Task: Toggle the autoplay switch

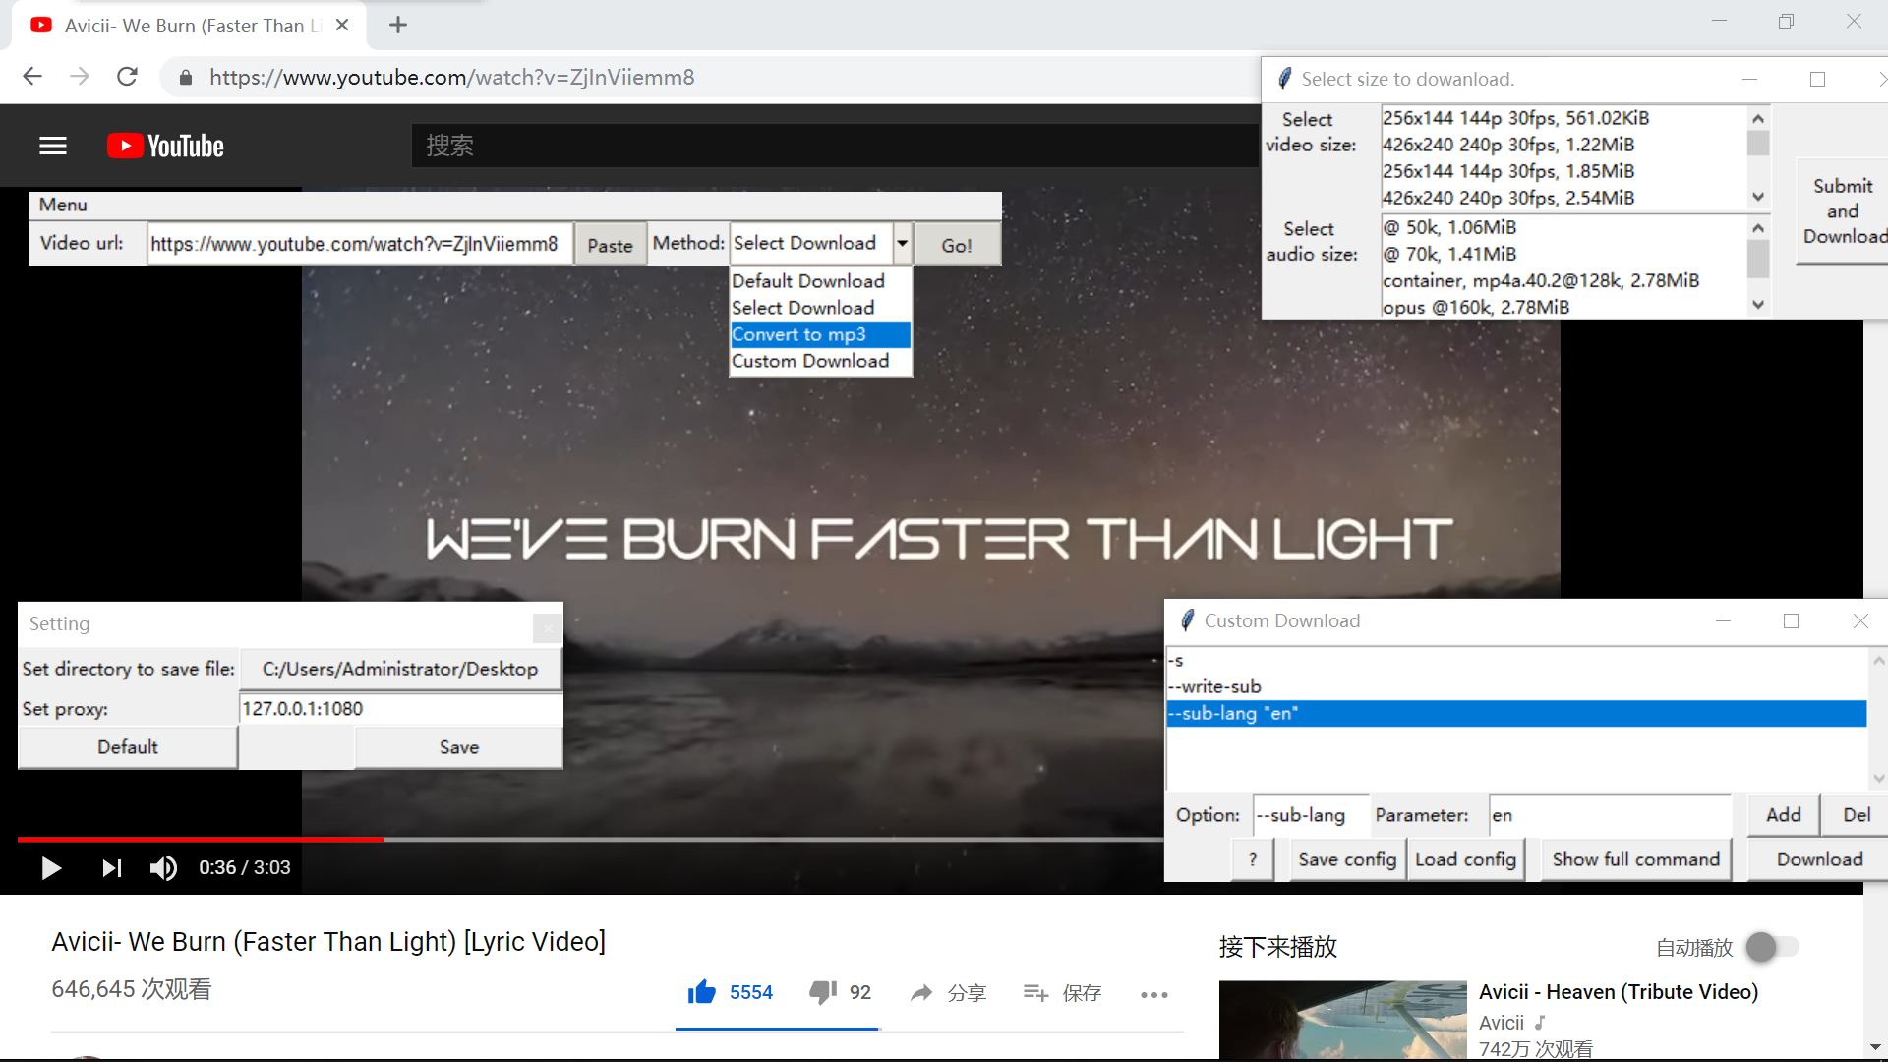Action: tap(1771, 947)
